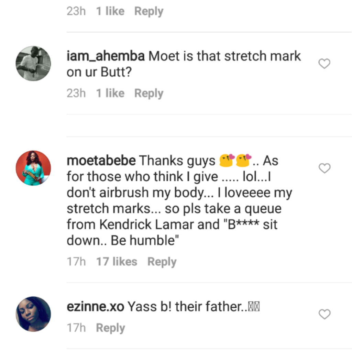Show the 17 likes on moetabebe's comment
Image resolution: width=352 pixels, height=352 pixels.
117,262
